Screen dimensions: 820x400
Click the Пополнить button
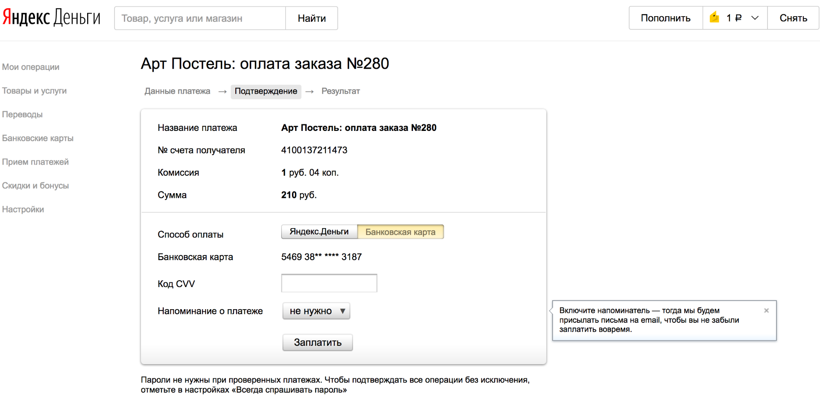[665, 18]
